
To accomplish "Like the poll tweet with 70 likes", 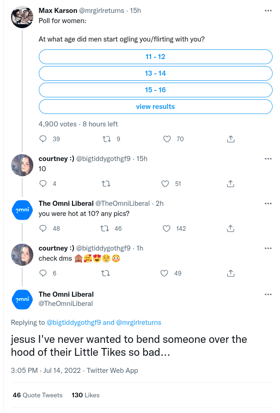I will pos(168,139).
